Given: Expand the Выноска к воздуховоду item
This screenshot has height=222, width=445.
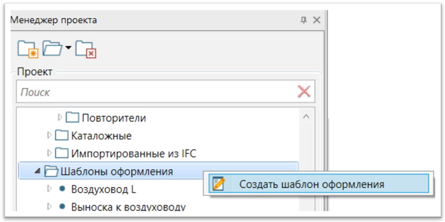Looking at the screenshot, I should point(49,206).
